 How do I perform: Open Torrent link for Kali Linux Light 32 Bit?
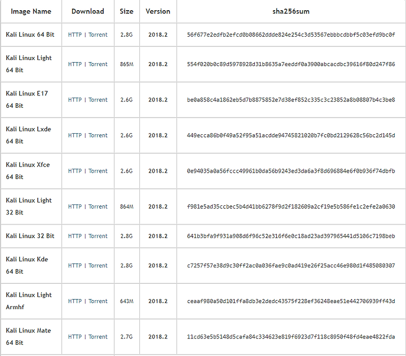[98, 206]
